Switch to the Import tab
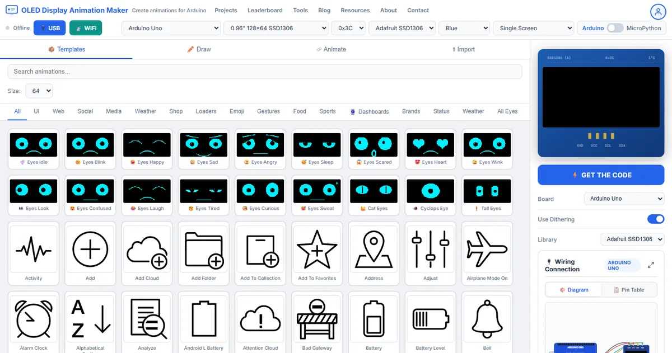672x353 pixels. 463,49
